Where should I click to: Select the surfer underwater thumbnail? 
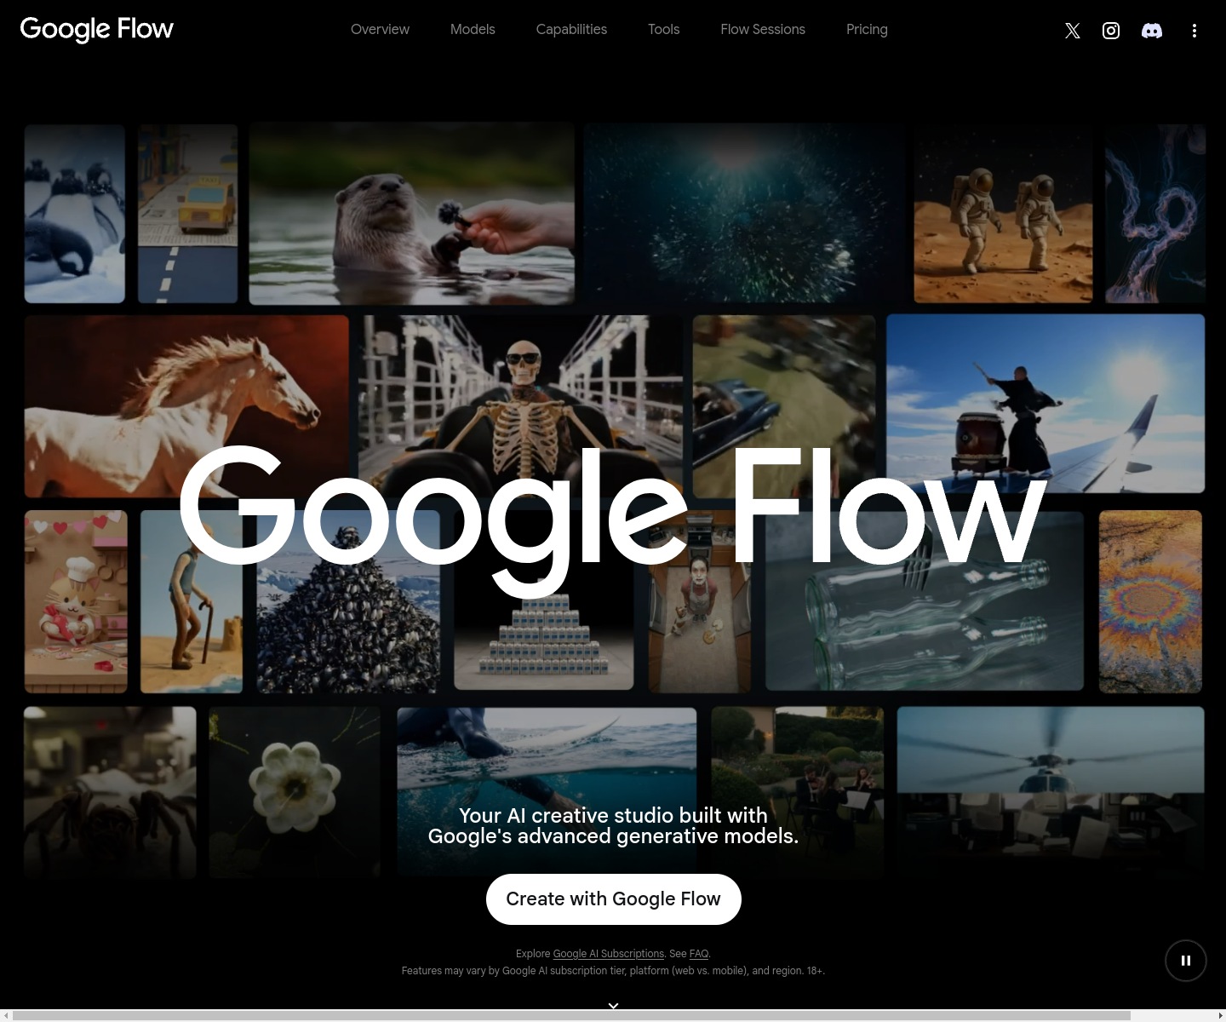(547, 792)
